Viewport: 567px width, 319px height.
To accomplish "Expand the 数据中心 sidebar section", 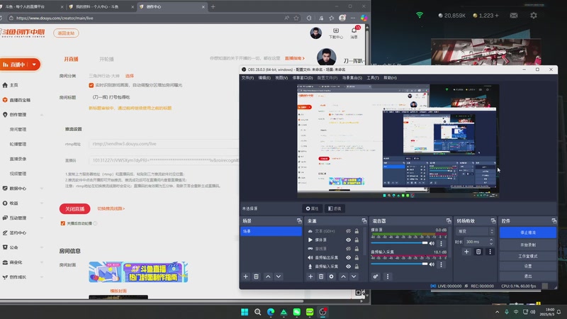I will [x=42, y=189].
